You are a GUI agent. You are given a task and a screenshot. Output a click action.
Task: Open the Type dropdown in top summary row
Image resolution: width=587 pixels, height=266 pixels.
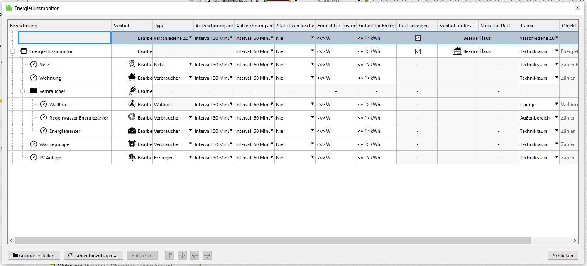coord(191,38)
